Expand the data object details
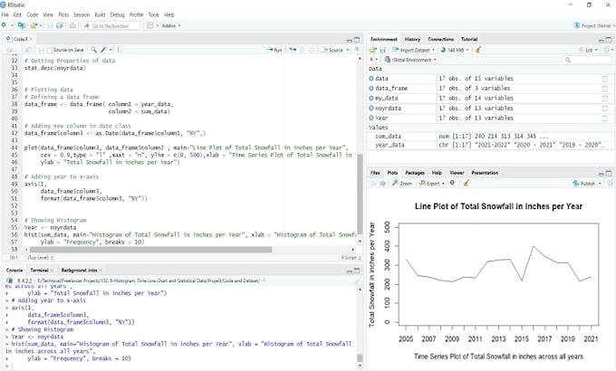This screenshot has height=371, width=616. point(371,79)
